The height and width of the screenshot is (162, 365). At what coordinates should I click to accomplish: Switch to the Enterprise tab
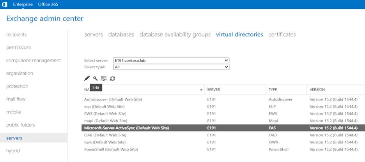pos(23,4)
